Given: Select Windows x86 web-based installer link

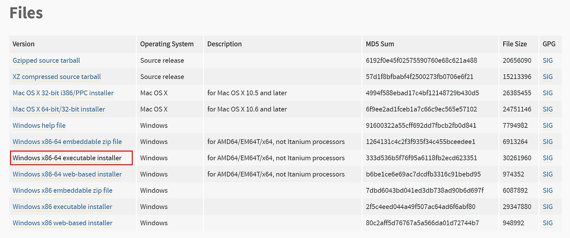Looking at the screenshot, I should pyautogui.click(x=62, y=223).
